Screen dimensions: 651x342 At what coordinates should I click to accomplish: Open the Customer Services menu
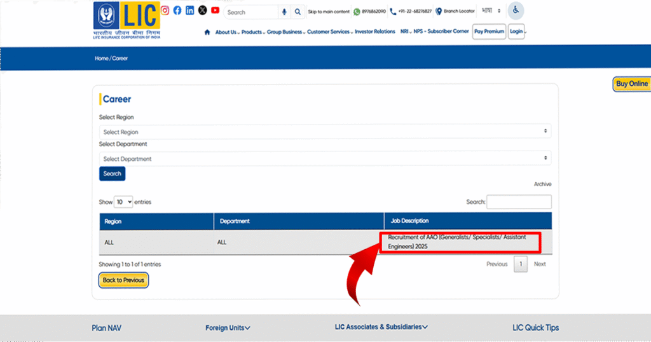pyautogui.click(x=329, y=32)
